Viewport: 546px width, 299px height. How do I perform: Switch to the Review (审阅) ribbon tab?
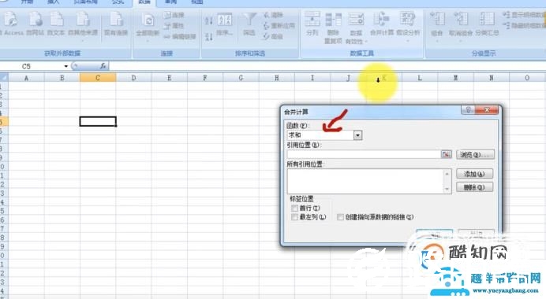(170, 2)
